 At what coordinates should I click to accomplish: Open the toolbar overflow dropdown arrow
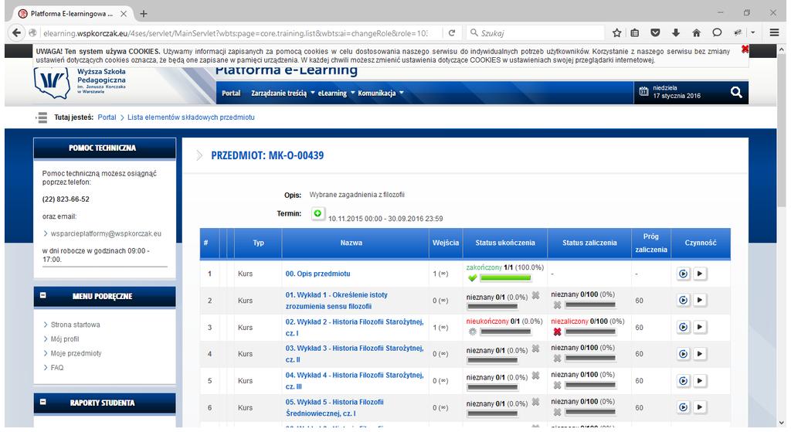click(x=752, y=32)
